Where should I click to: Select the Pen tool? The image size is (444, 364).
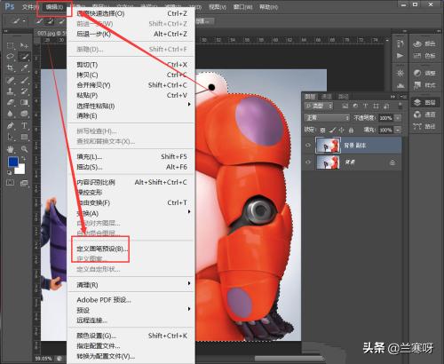(10, 125)
